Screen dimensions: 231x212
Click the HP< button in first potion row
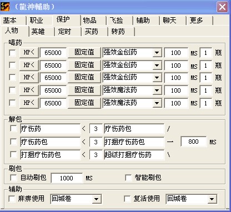[x=29, y=53]
